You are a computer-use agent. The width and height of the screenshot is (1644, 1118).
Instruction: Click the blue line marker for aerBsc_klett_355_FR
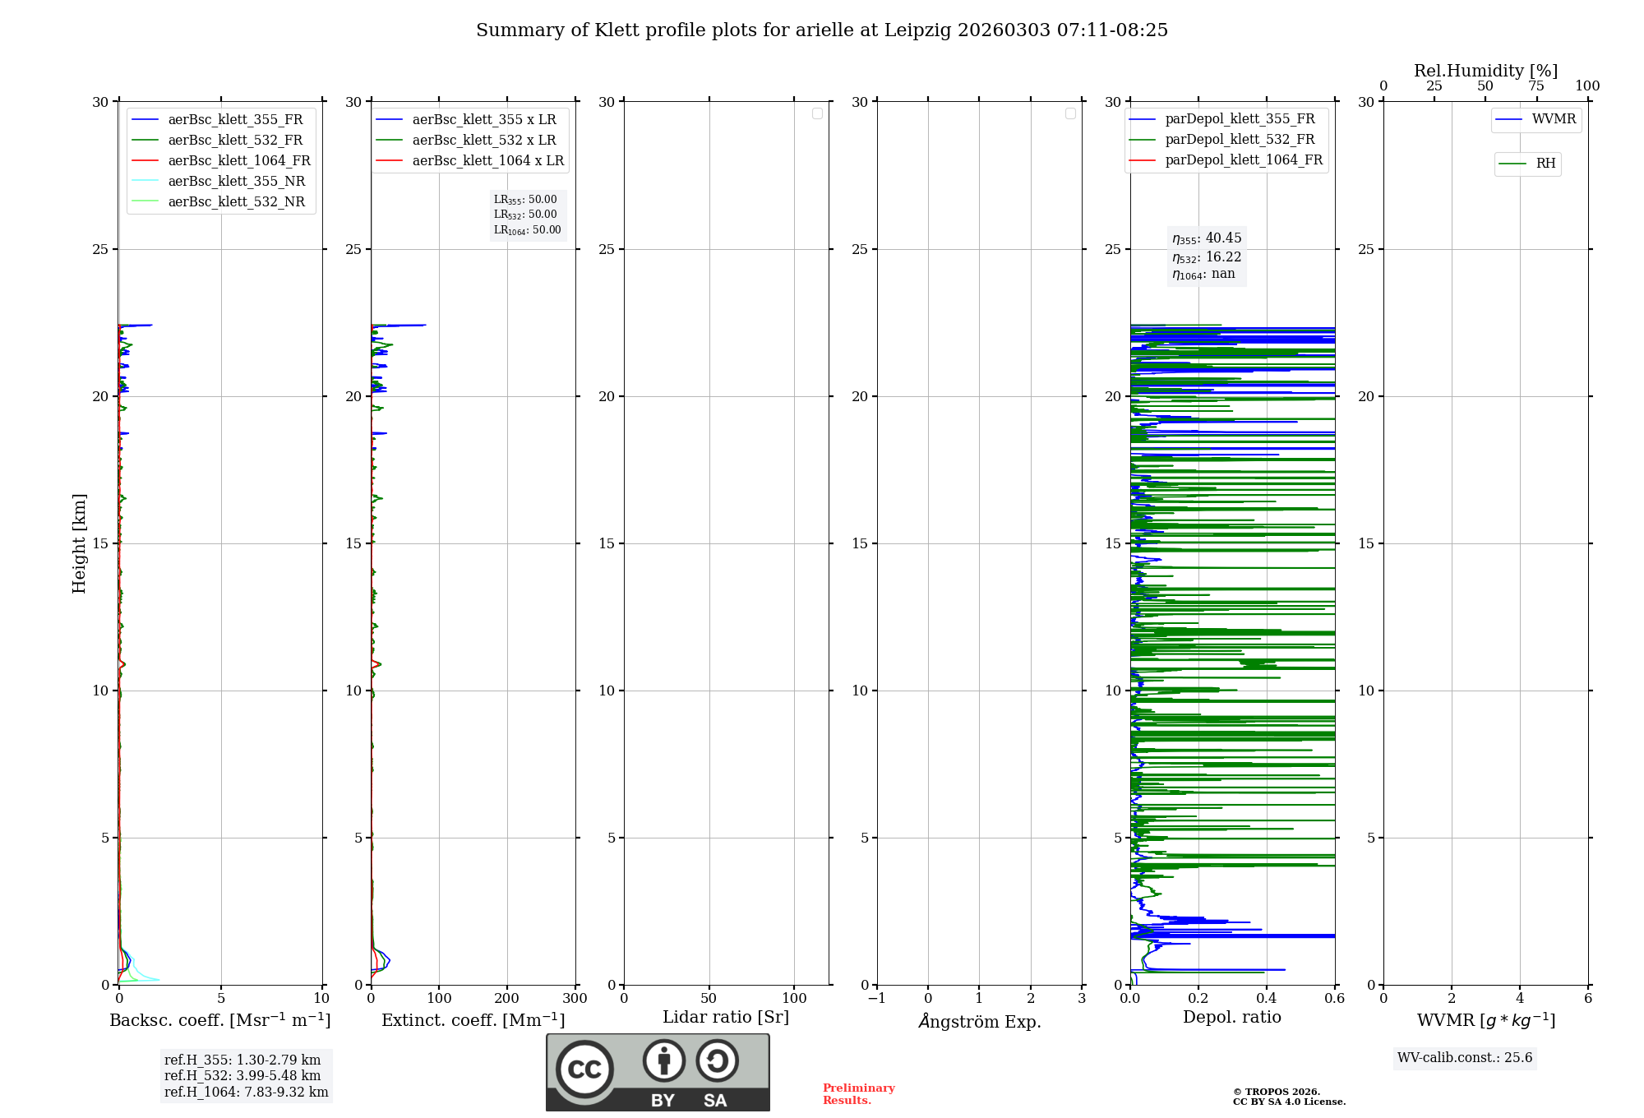click(145, 120)
